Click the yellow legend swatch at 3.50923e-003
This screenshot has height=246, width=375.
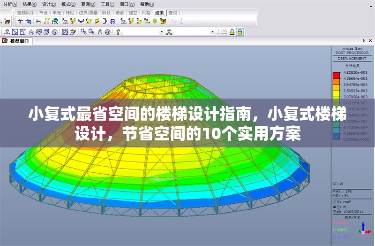tap(336, 93)
